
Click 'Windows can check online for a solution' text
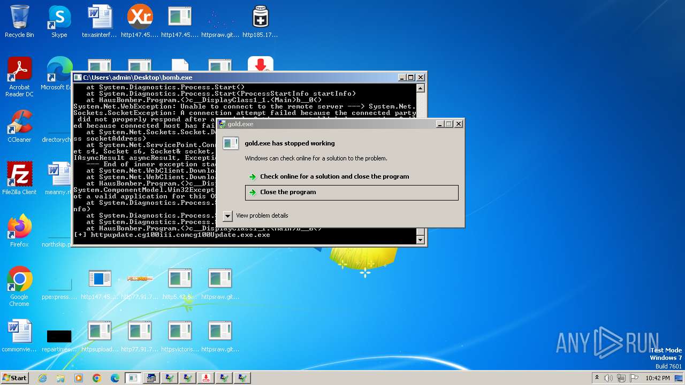tap(316, 158)
